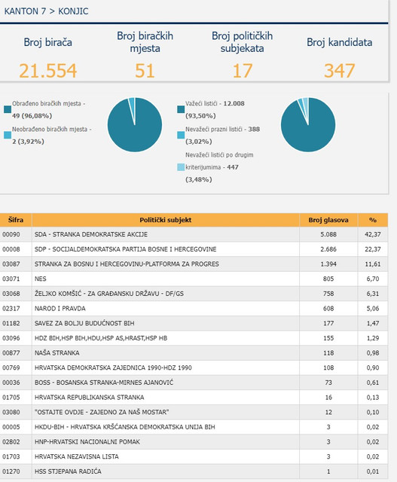Sort by the Šifra column header
Viewport: 397px width, 482px height.
pyautogui.click(x=16, y=220)
